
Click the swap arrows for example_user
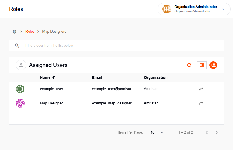click(x=201, y=89)
